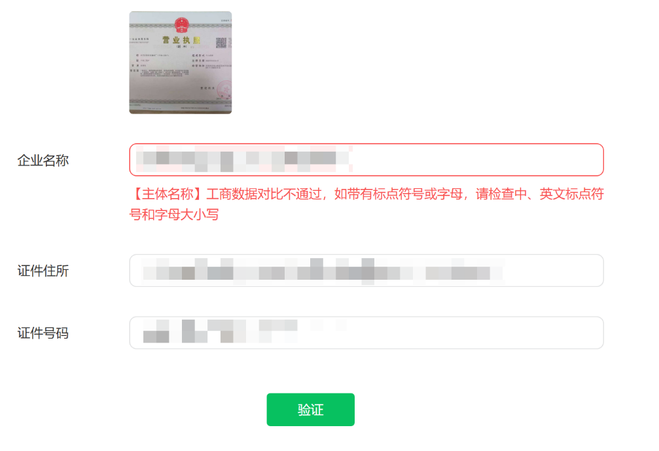Click the blurred company name text
659x451 pixels.
tap(245, 158)
